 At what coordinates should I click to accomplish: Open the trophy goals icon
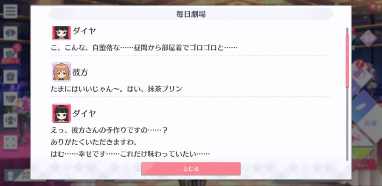[x=10, y=121]
